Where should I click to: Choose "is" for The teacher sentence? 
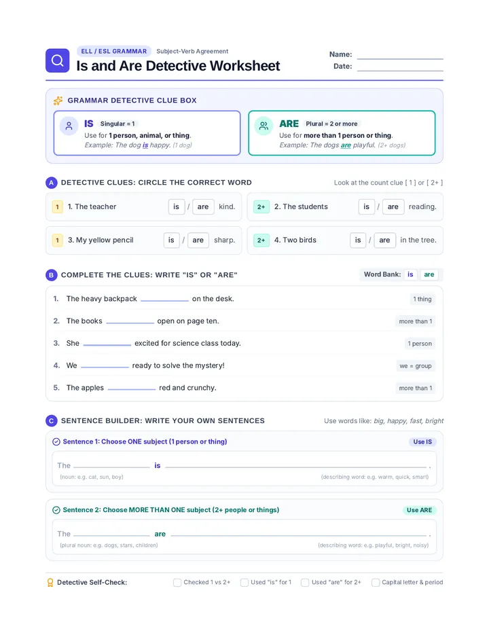point(177,206)
